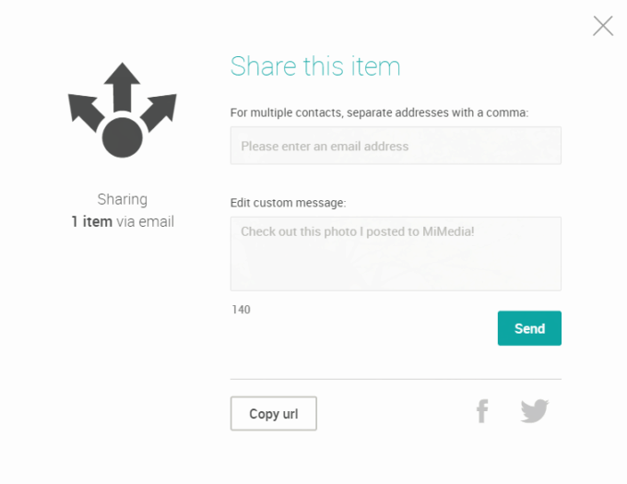Click the right-pointing arrow of share graphic
Screen dimensions: 627x484
pos(159,110)
